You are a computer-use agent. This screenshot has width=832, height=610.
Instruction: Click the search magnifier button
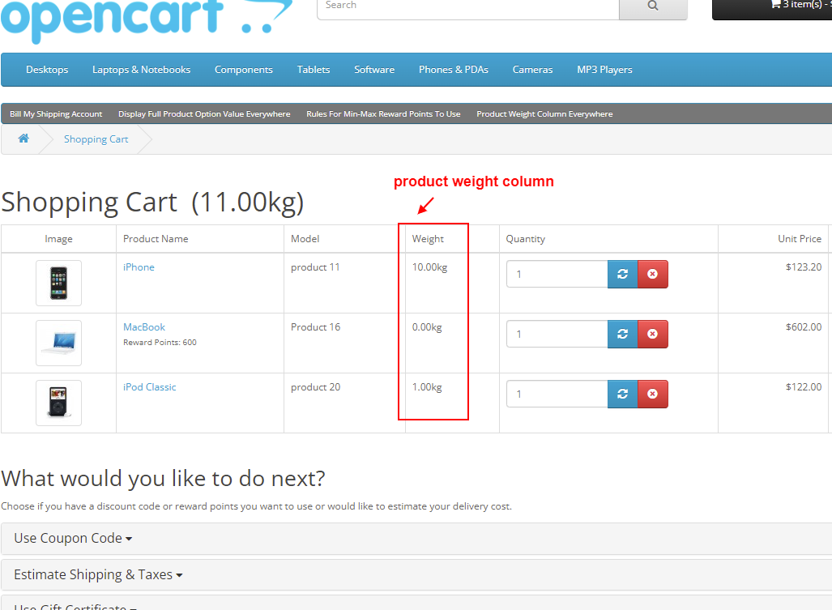pyautogui.click(x=653, y=6)
